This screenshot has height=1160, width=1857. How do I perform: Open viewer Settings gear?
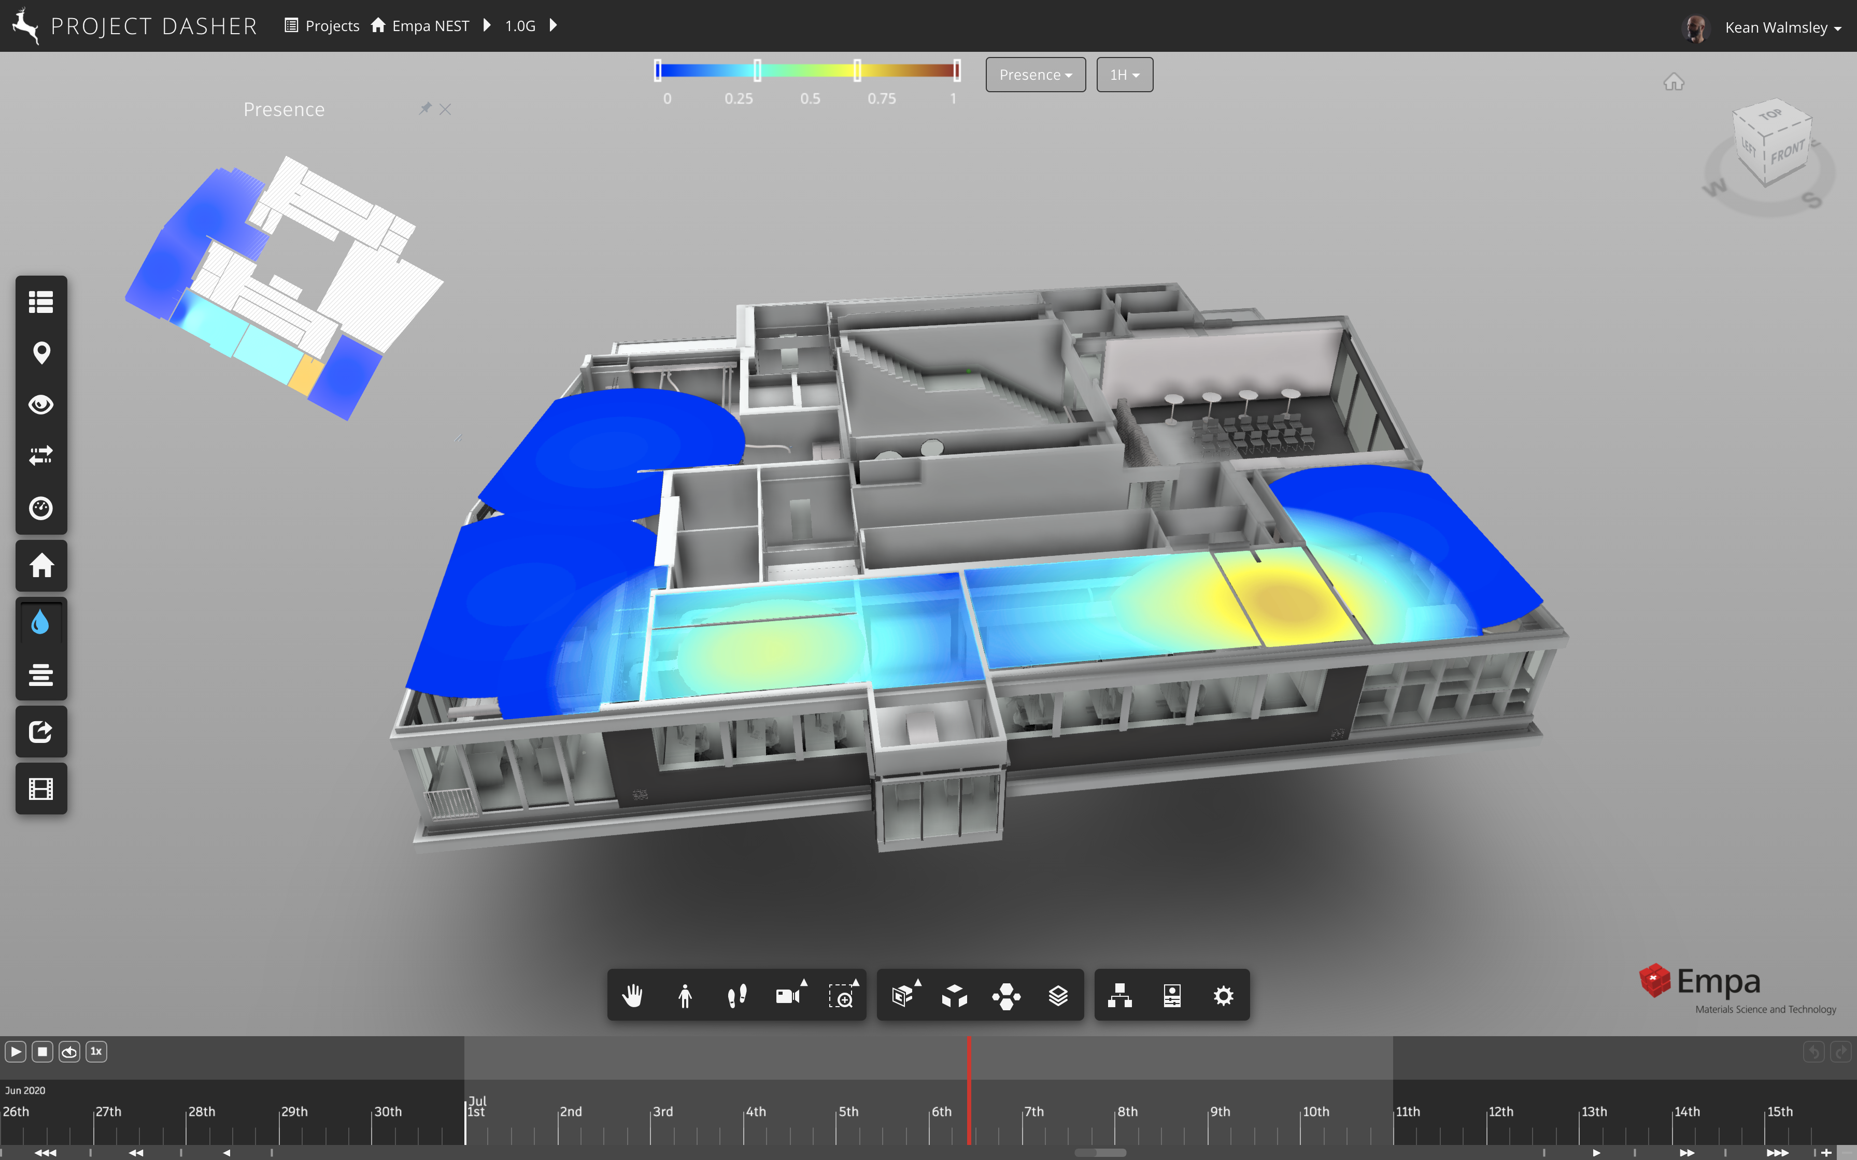click(x=1223, y=996)
